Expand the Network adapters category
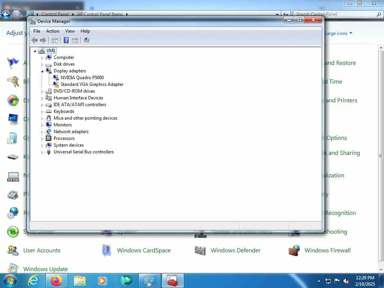This screenshot has width=384, height=288. [42, 132]
